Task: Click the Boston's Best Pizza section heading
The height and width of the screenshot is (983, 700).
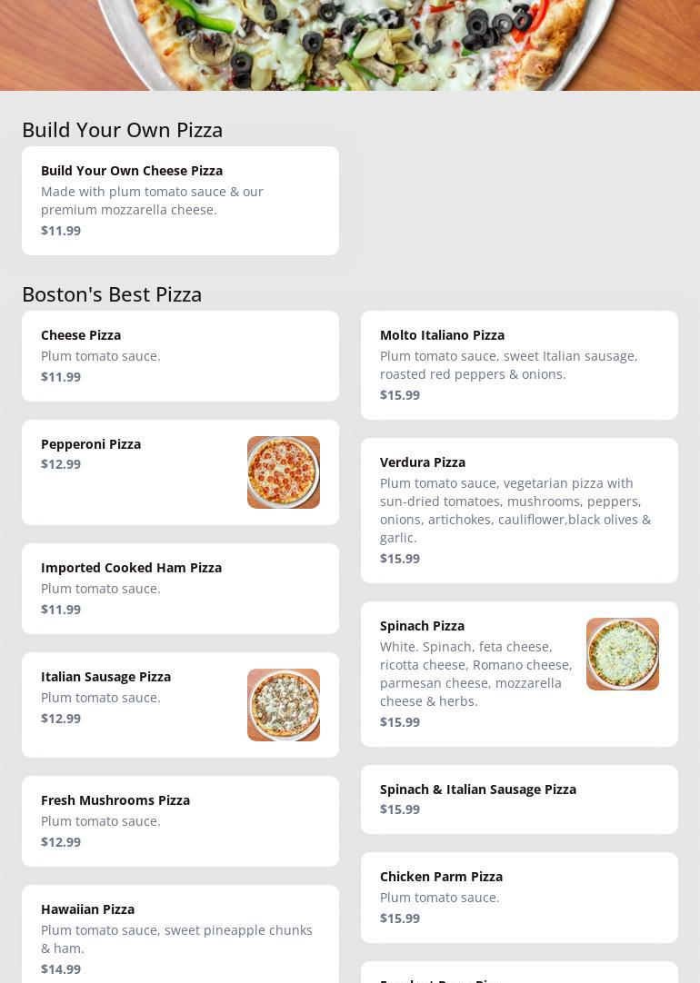Action: [112, 294]
